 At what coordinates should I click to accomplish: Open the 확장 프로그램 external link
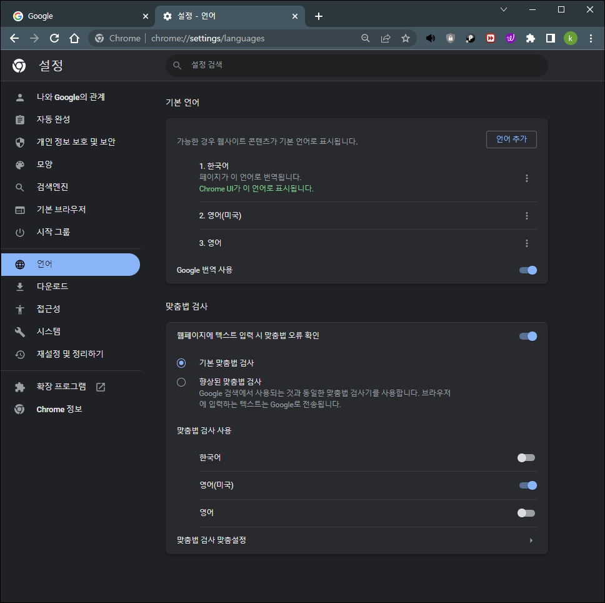[x=100, y=387]
